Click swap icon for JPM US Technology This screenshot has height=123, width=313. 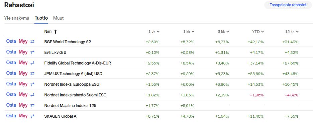pyautogui.click(x=32, y=73)
